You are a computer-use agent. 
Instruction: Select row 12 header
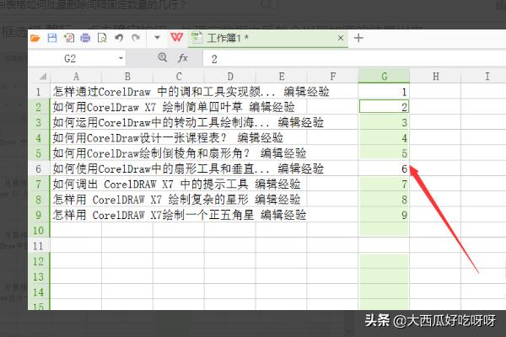point(39,261)
